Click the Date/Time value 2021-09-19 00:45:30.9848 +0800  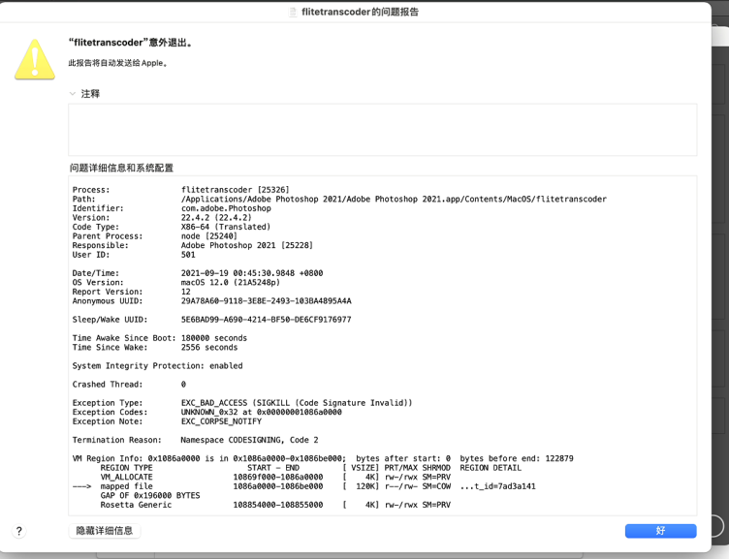[x=252, y=273]
